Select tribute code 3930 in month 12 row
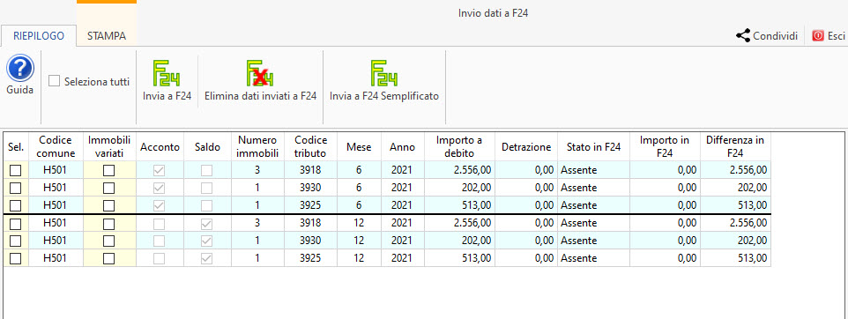The width and height of the screenshot is (848, 319). point(310,241)
